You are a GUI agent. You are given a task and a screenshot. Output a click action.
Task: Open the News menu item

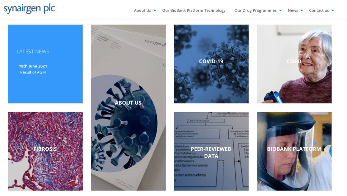[x=293, y=10]
